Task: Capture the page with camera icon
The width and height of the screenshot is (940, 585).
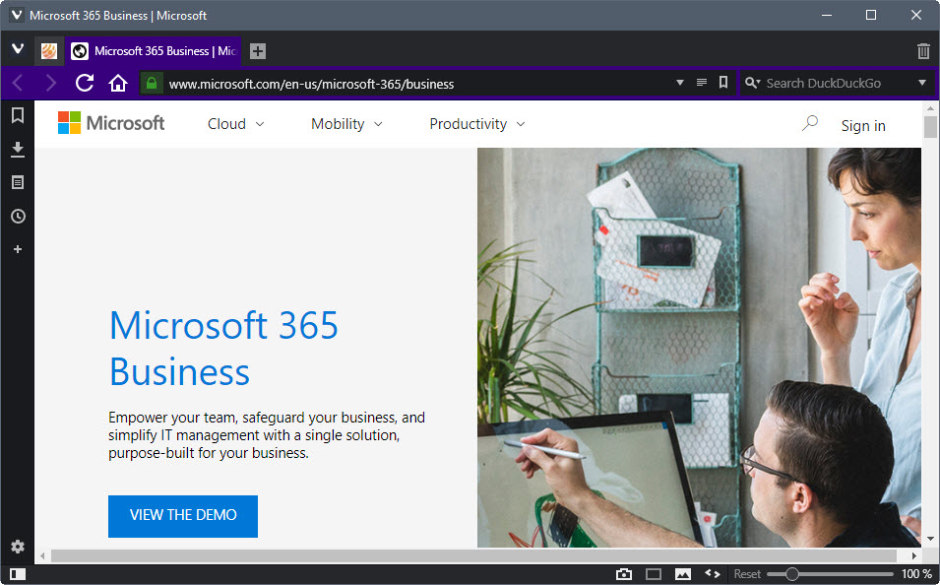Action: tap(624, 574)
